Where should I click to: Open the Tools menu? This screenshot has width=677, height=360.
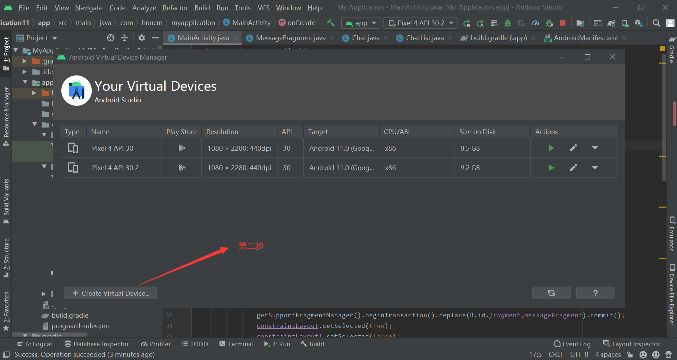[x=243, y=8]
